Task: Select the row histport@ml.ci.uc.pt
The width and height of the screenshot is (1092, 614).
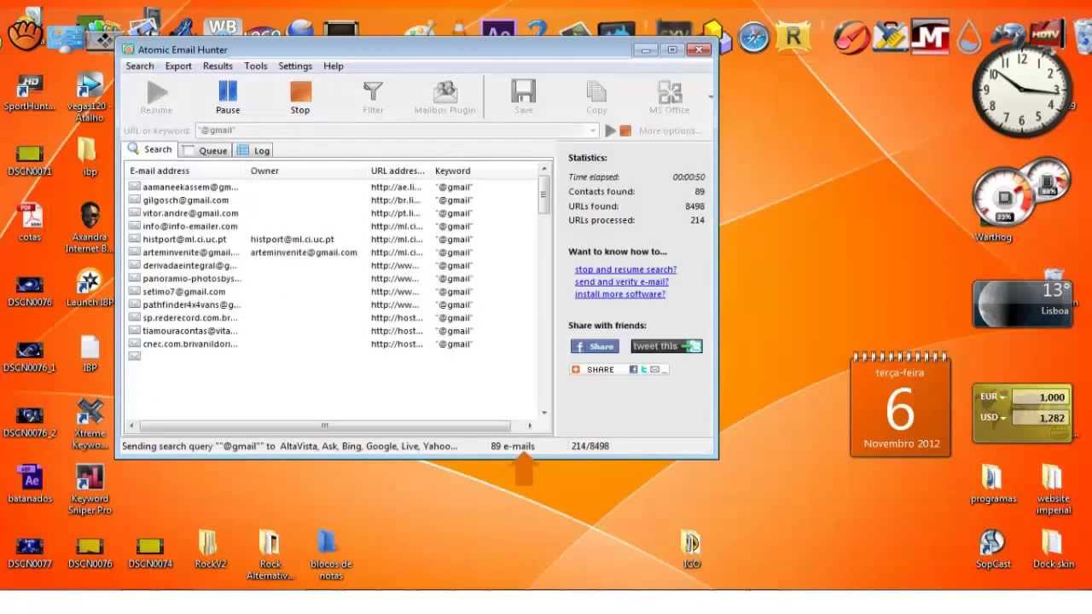Action: [x=333, y=240]
